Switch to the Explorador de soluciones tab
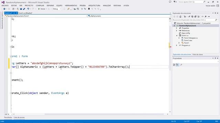This screenshot has width=220, height=123. (182, 55)
